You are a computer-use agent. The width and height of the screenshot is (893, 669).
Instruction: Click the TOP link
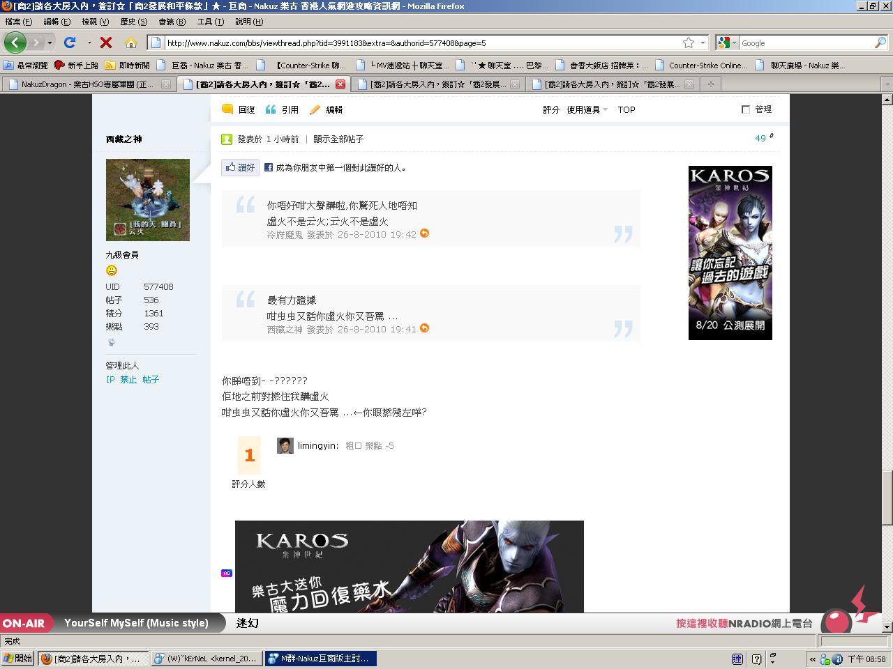(626, 109)
